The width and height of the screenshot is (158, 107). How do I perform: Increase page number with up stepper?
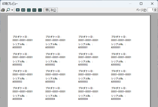click(155, 9)
